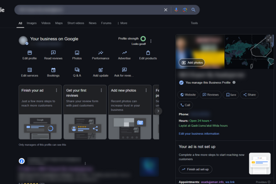Select the All results tab

pos(20,23)
